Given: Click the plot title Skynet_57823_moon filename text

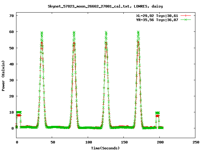Looking at the screenshot, I should click(101, 6).
